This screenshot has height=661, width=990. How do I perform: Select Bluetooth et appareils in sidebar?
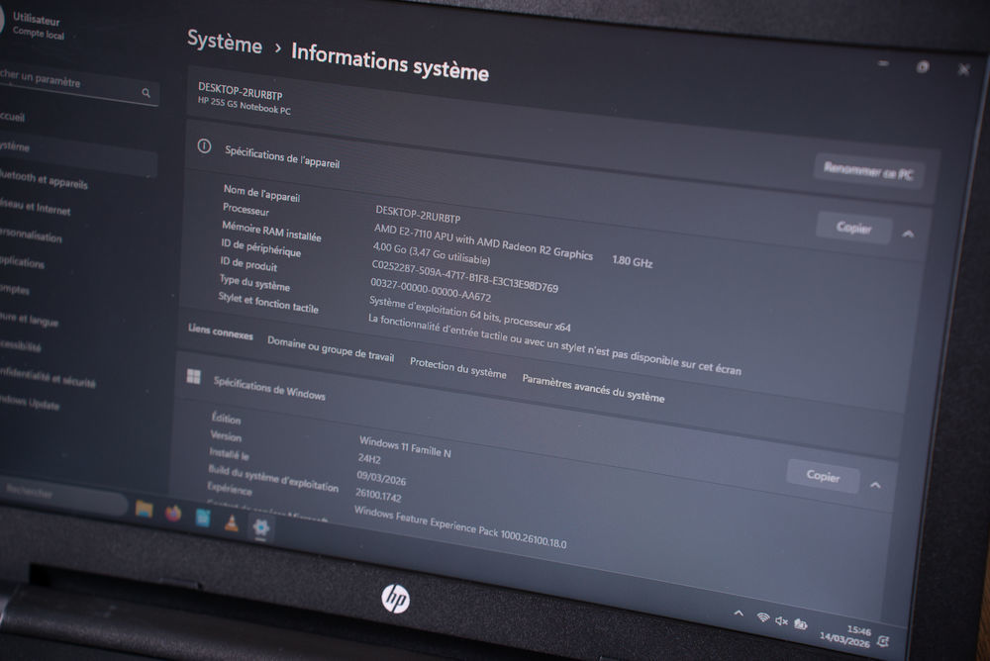pyautogui.click(x=45, y=181)
